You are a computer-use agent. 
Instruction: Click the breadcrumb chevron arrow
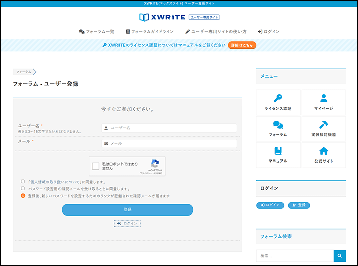click(35, 72)
